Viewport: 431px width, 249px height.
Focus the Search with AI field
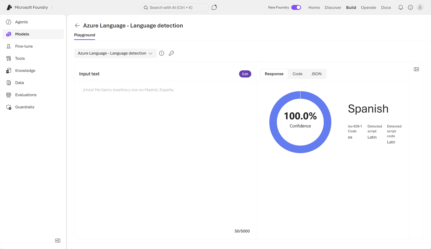(175, 8)
